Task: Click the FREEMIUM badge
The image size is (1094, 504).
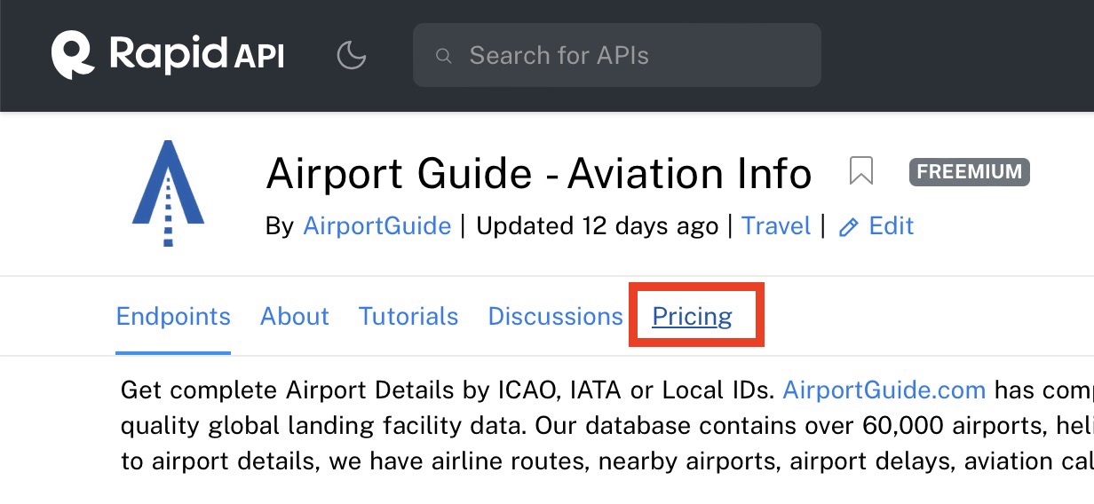Action: pos(969,171)
